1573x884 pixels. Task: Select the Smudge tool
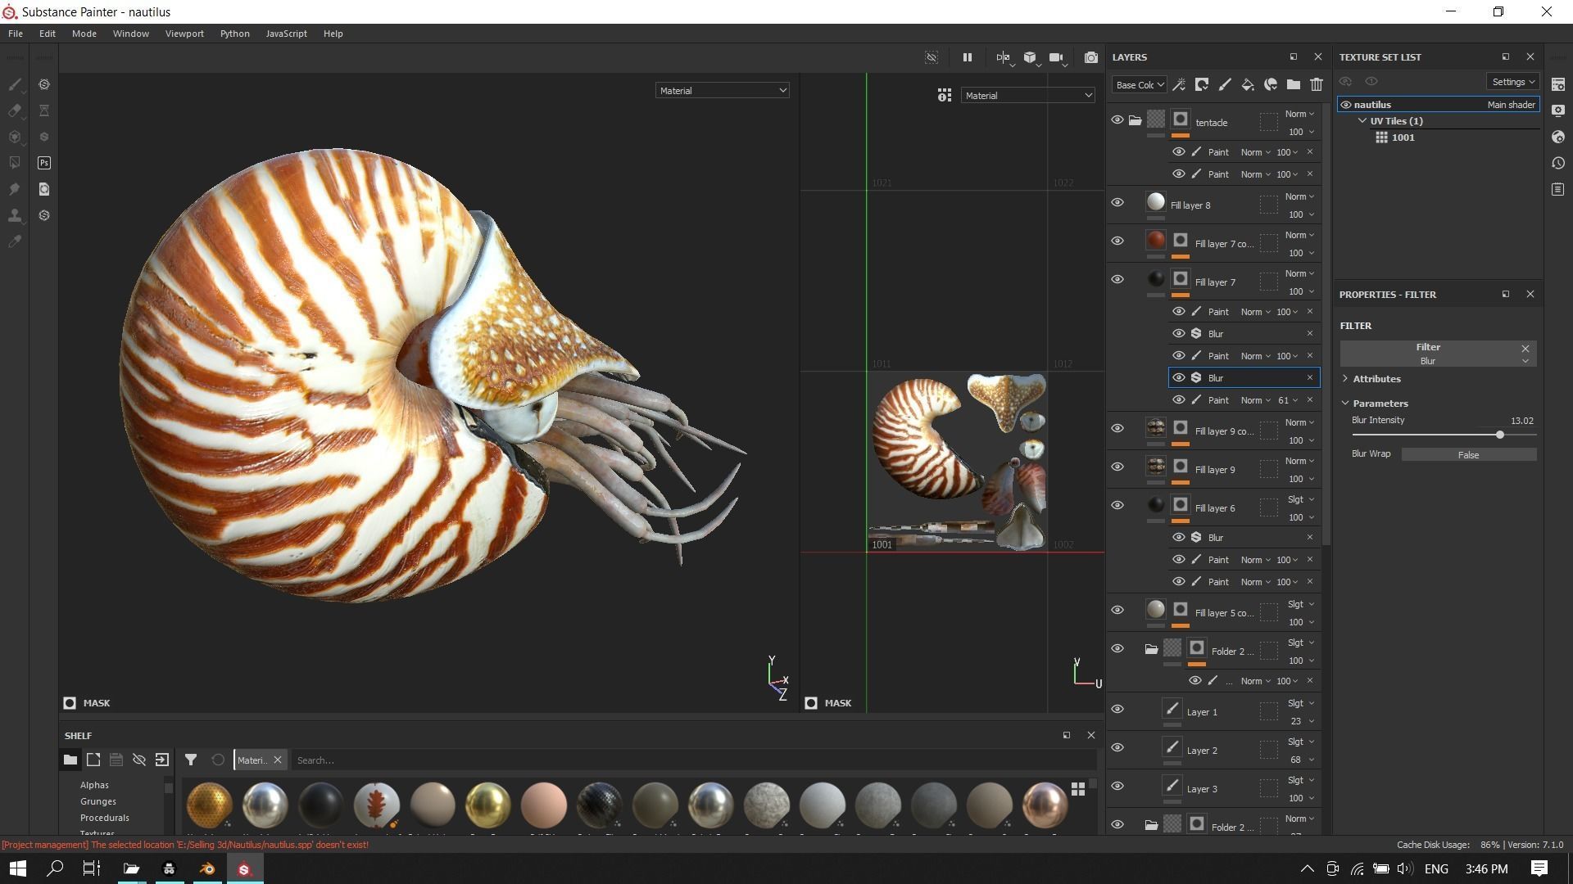[x=15, y=189]
